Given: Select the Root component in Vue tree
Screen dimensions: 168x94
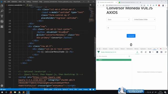Looking at the screenshot, I should (x=114, y=60).
